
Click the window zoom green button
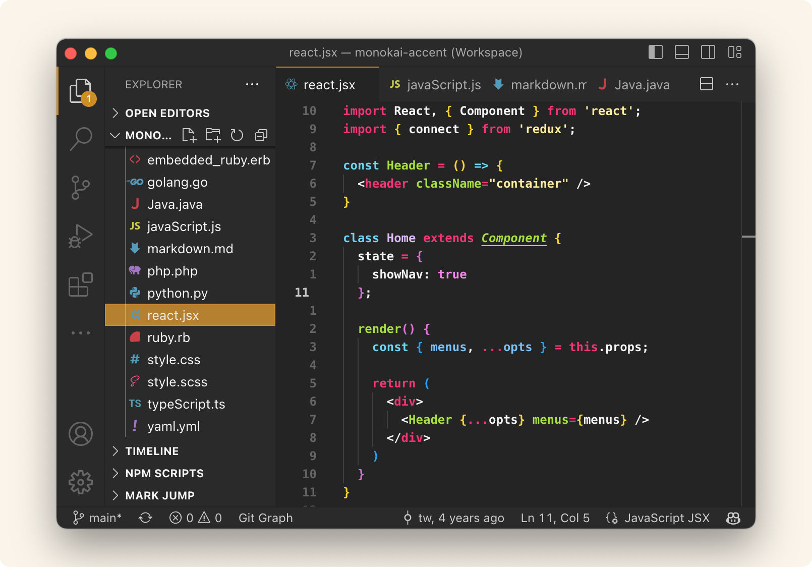pos(111,53)
